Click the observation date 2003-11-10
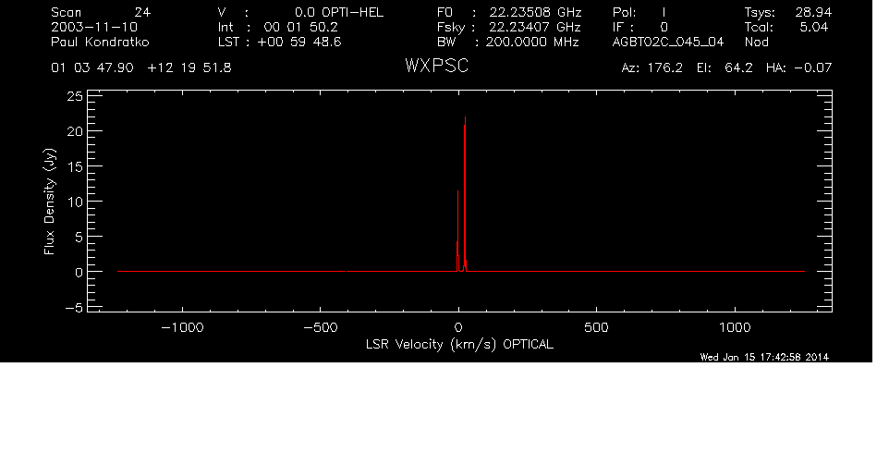This screenshot has height=453, width=889. [94, 27]
